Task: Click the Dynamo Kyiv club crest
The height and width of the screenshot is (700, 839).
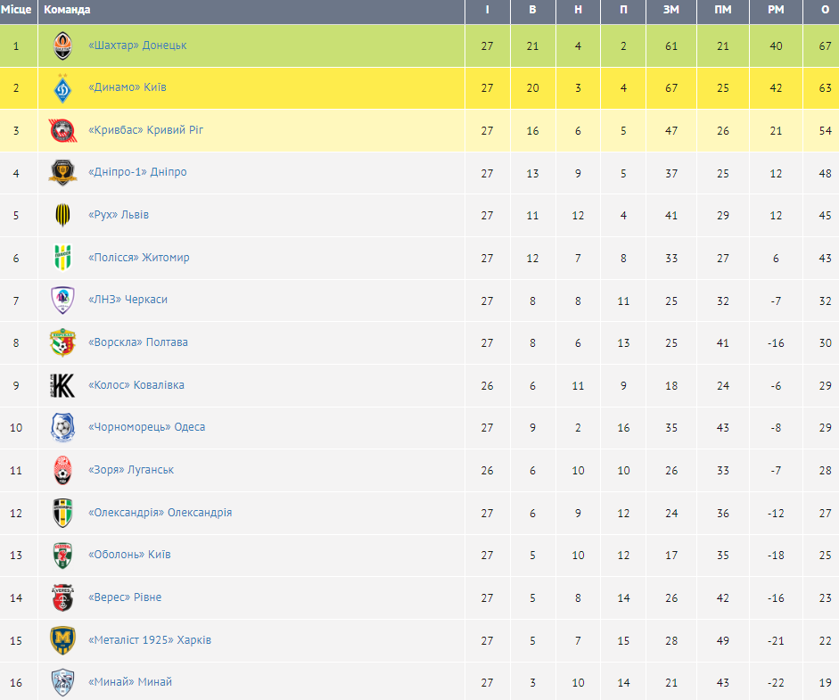Action: (62, 88)
